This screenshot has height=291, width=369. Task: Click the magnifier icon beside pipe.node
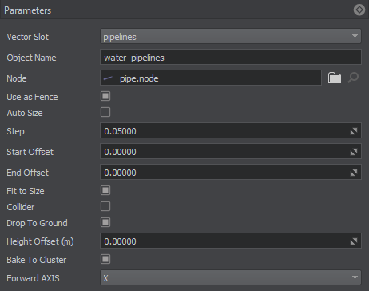pos(353,78)
